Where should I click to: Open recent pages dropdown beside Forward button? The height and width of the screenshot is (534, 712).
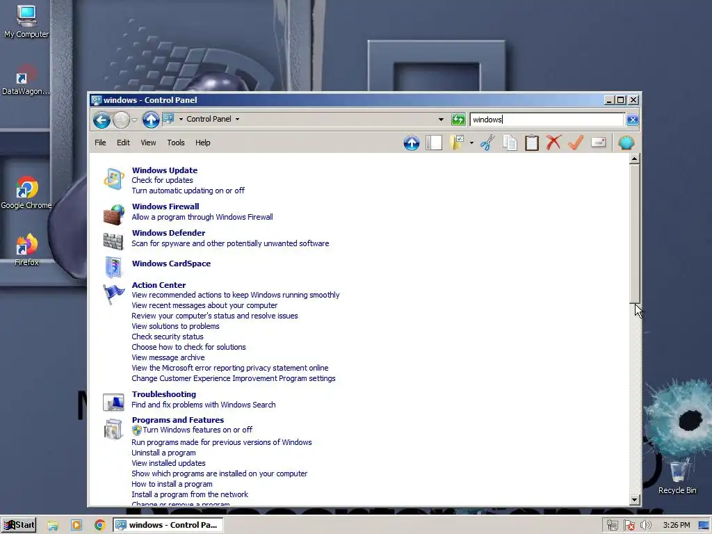134,120
